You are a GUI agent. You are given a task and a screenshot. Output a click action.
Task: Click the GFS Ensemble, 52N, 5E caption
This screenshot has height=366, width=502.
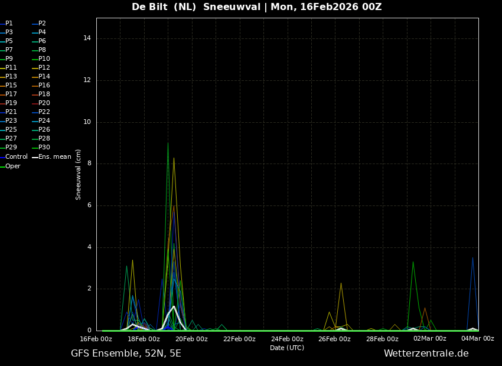click(126, 354)
